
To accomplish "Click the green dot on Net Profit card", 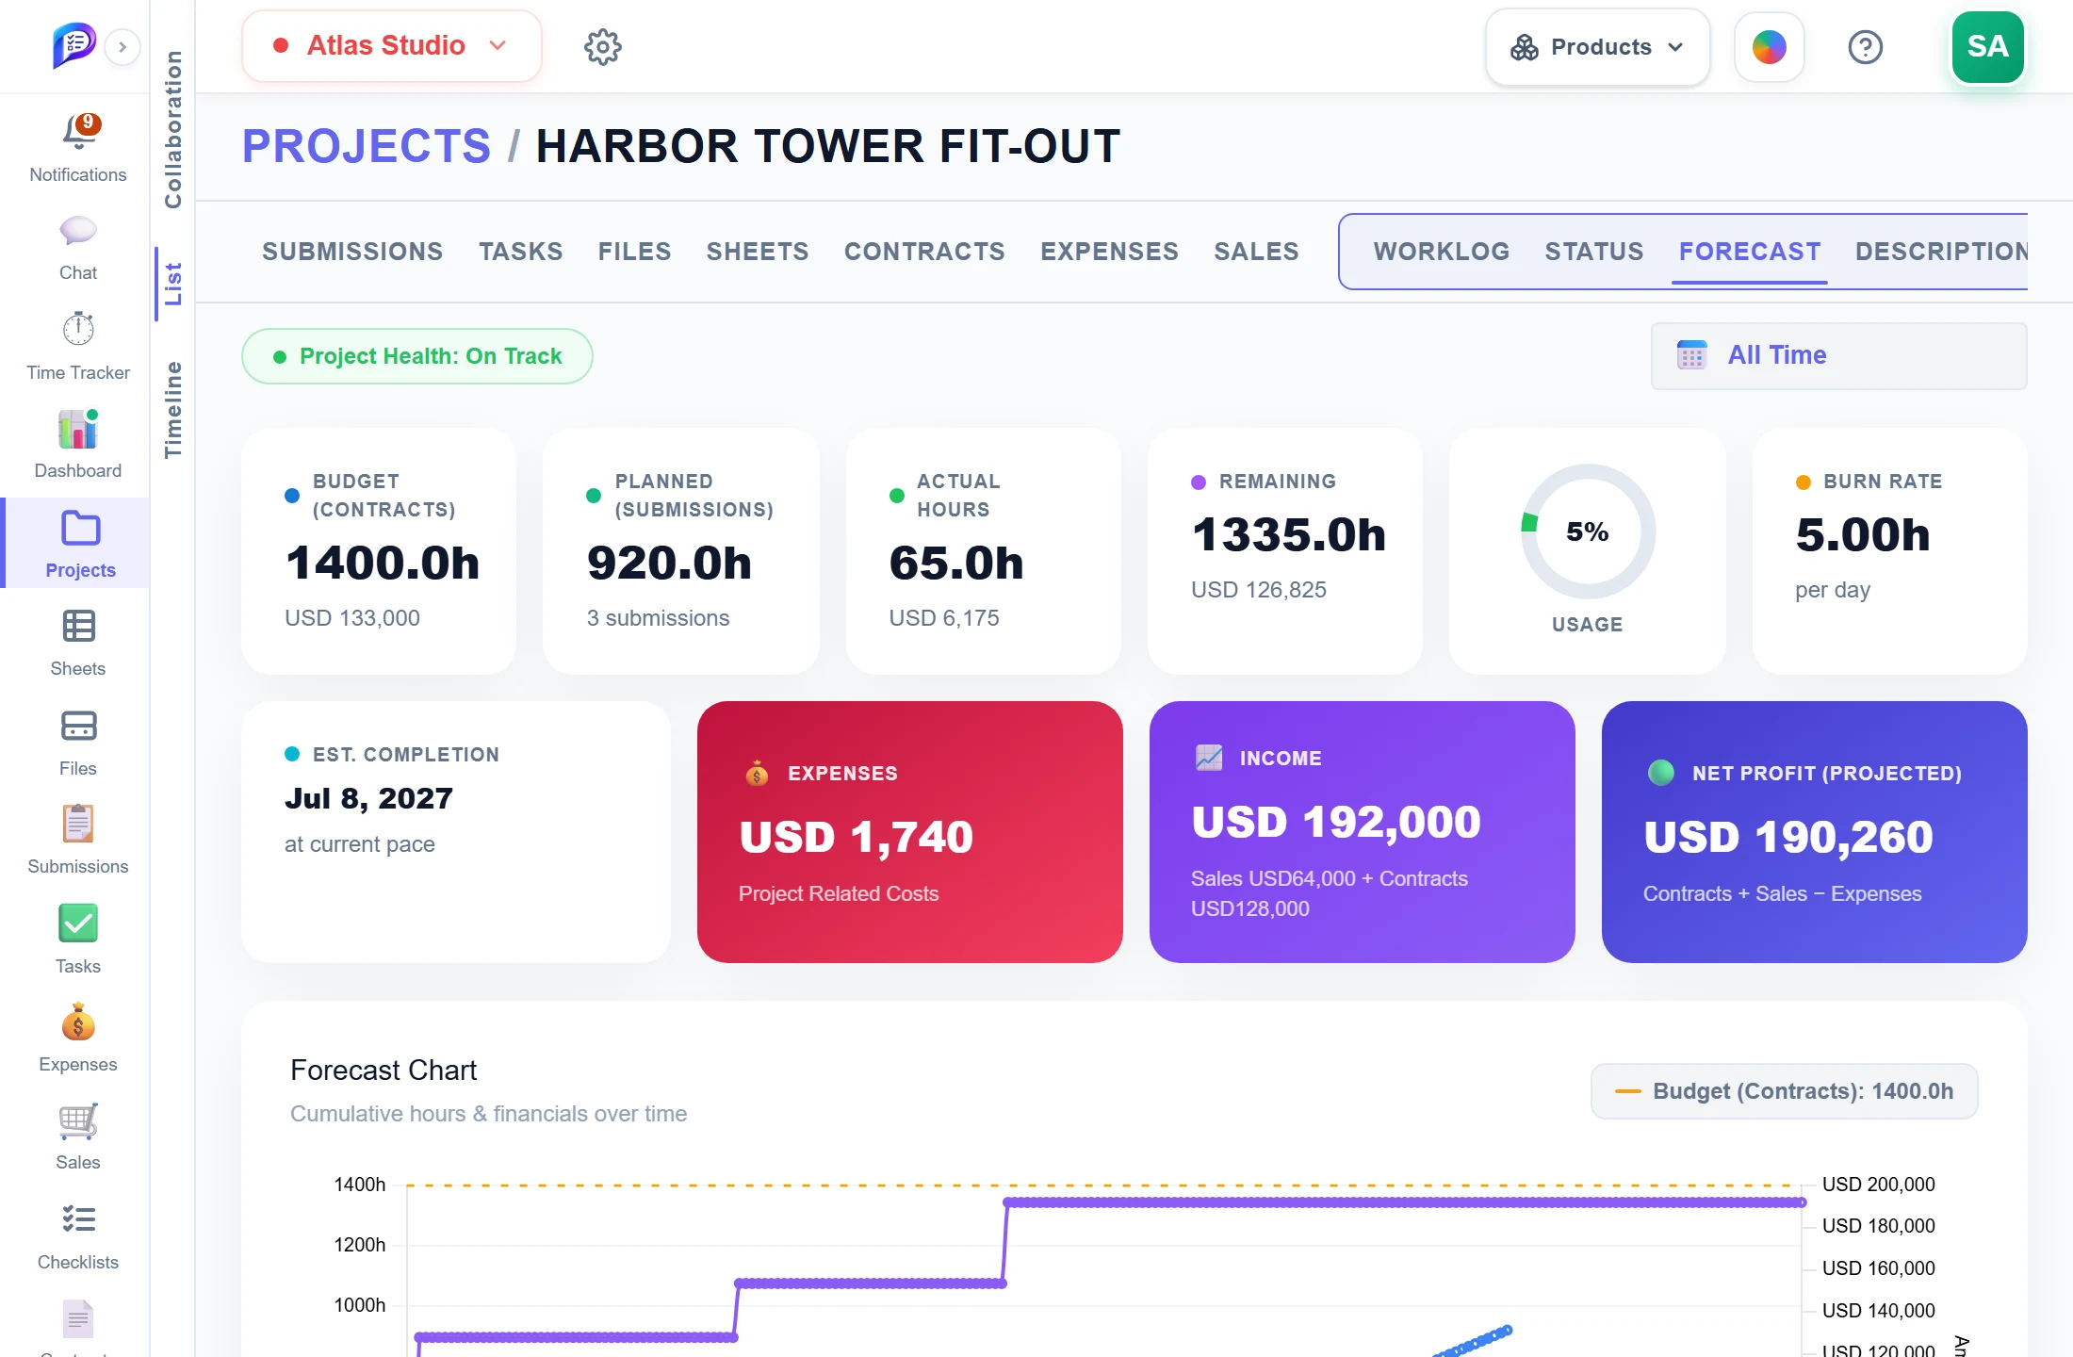I will [x=1661, y=773].
